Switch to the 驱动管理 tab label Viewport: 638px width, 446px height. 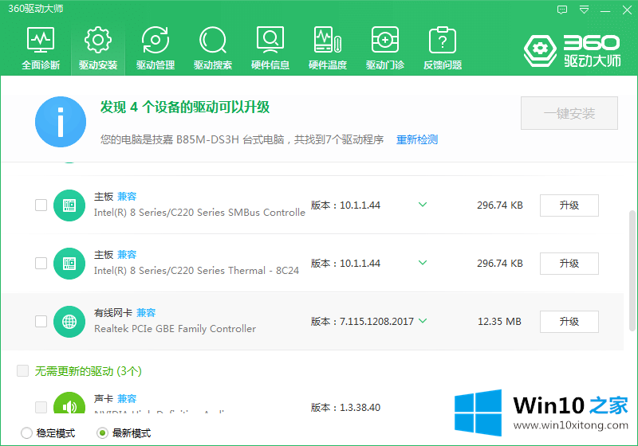point(156,65)
